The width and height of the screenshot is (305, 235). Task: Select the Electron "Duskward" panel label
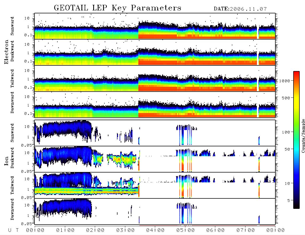[x=12, y=51]
